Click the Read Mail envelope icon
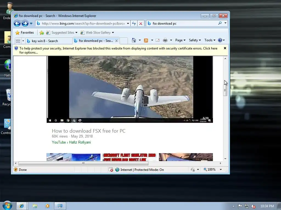The image size is (281, 210). tap(158, 40)
